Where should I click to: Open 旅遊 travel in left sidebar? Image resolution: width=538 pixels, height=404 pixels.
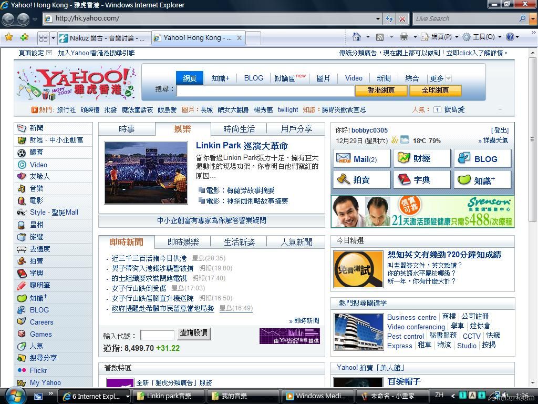[x=36, y=237]
